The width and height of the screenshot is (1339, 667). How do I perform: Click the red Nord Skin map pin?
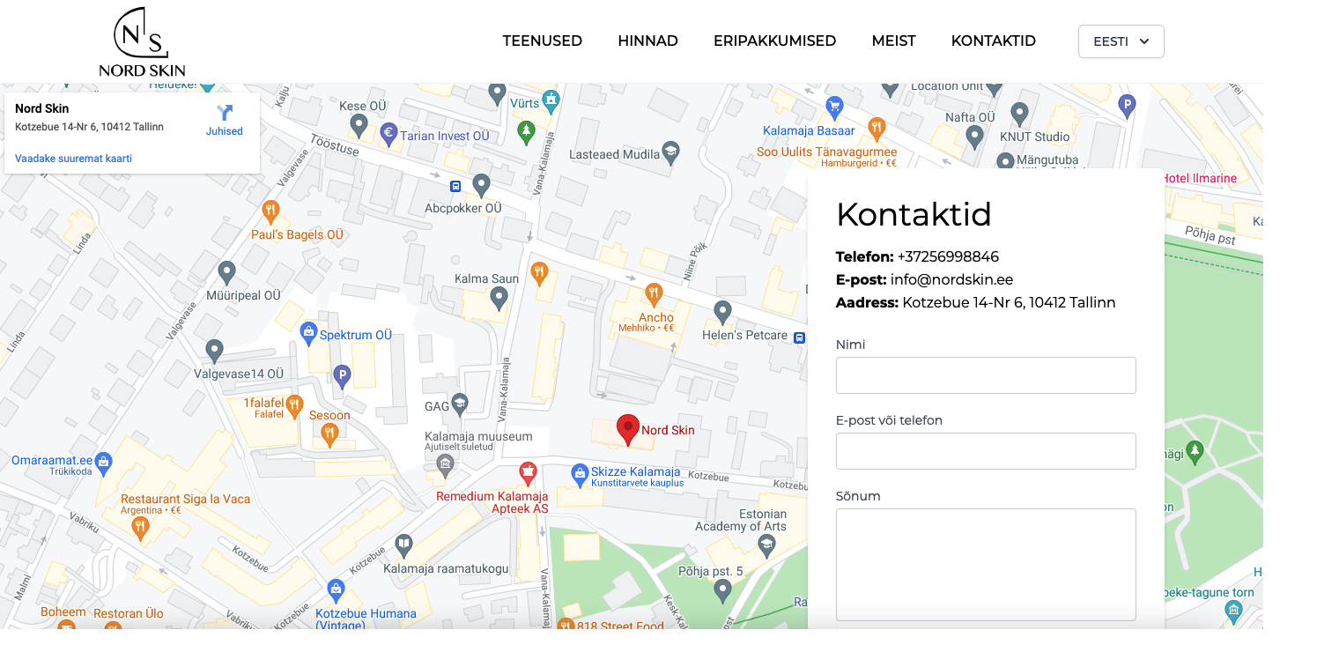click(x=627, y=429)
